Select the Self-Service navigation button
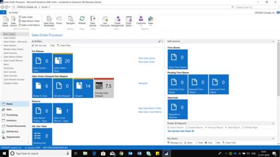Image resolution: width=280 pixels, height=157 pixels. (x=15, y=131)
